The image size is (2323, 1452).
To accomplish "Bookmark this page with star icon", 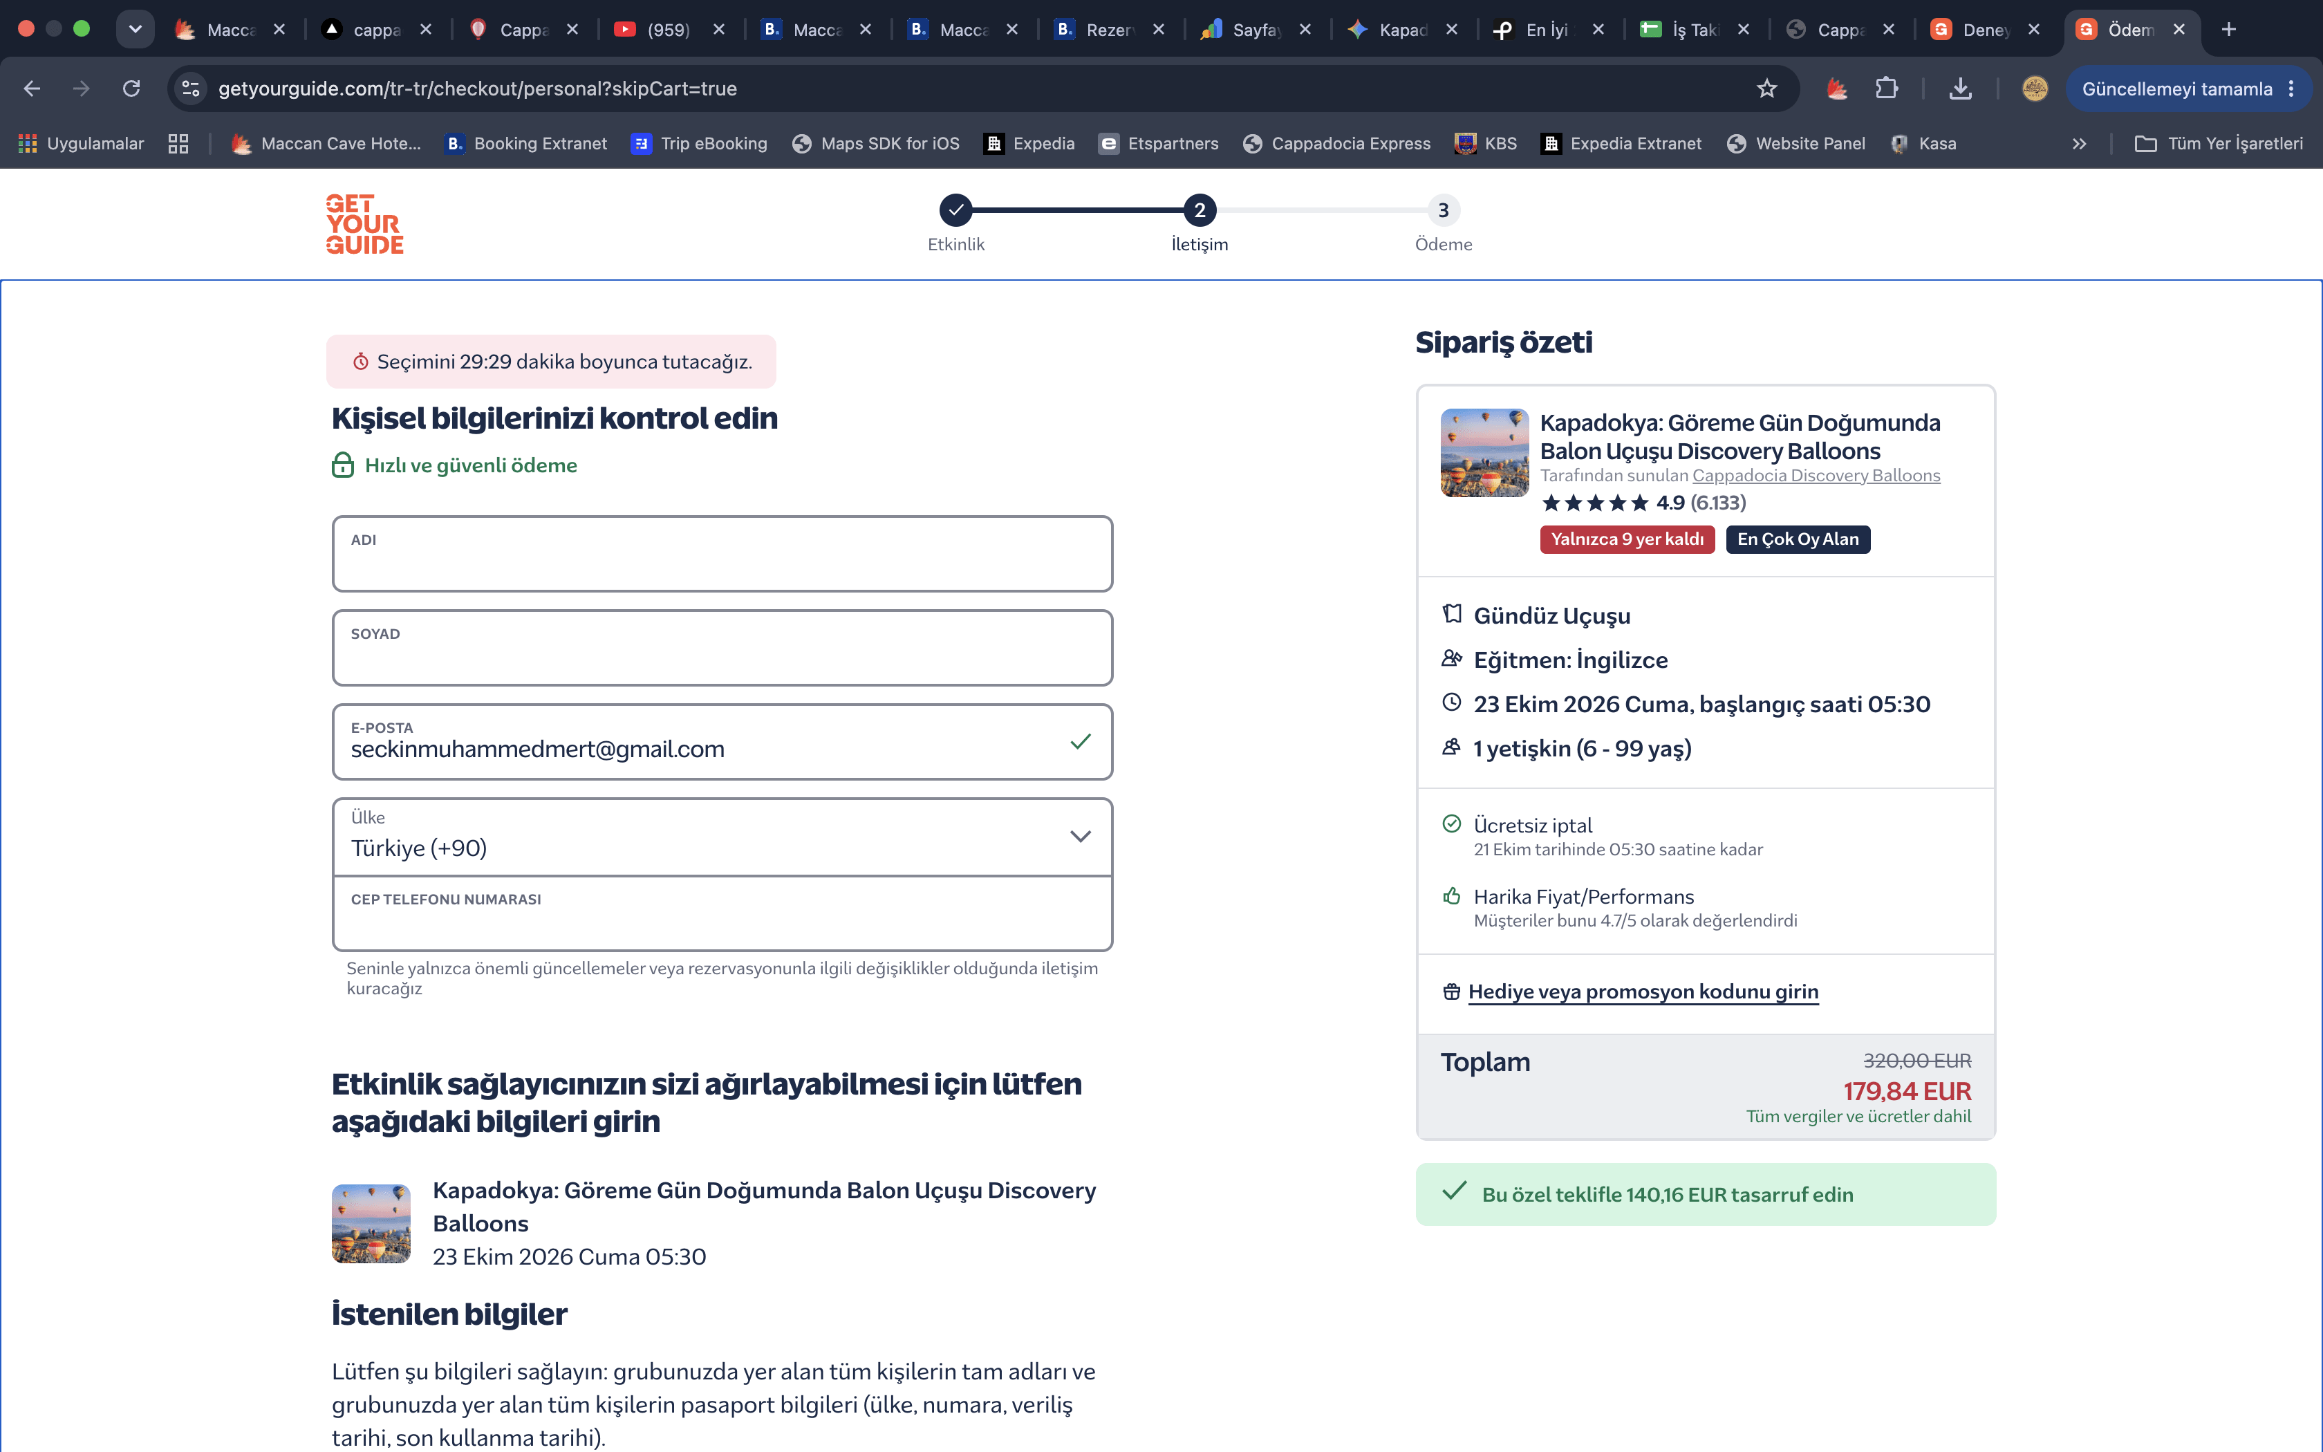I will 1766,89.
